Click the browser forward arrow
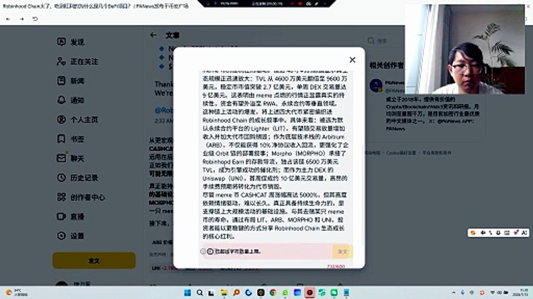The height and width of the screenshot is (299, 533). click(x=22, y=19)
